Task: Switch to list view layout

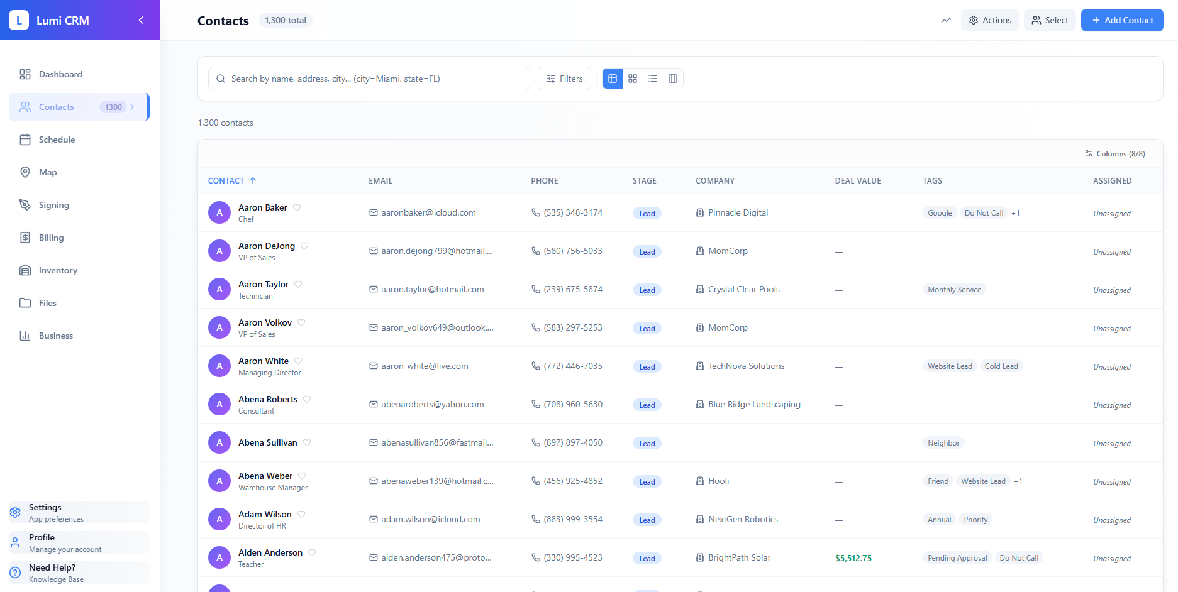Action: [x=653, y=79]
